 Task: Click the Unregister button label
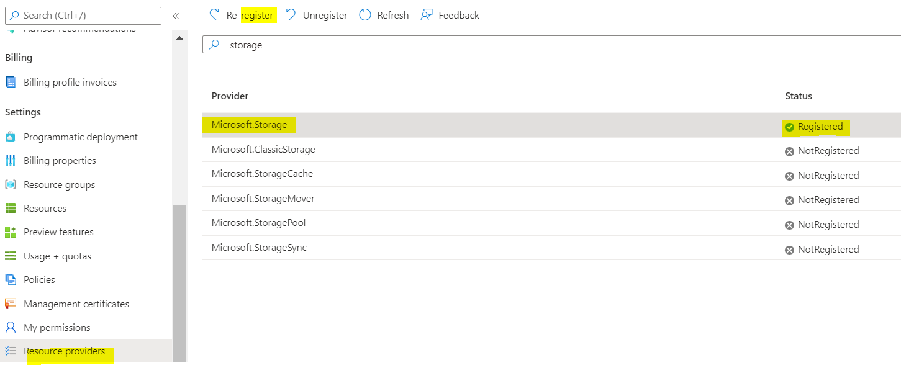pyautogui.click(x=325, y=15)
